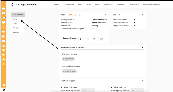173x92 pixels.
Task: Edit the Store section with pencil icon
Action: pos(106,15)
